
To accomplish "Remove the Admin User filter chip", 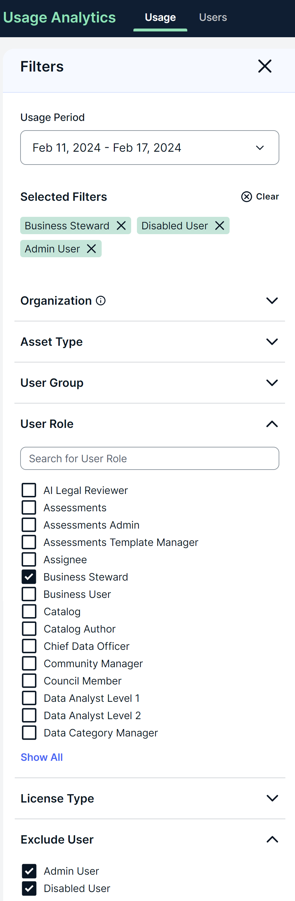I will tap(91, 249).
